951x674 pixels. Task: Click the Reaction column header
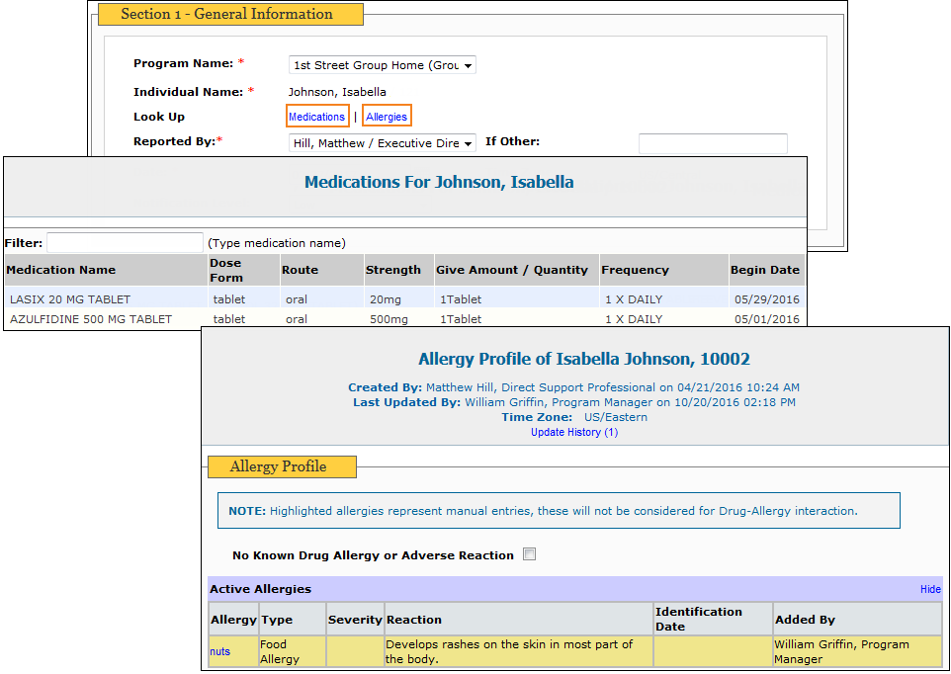tap(519, 619)
